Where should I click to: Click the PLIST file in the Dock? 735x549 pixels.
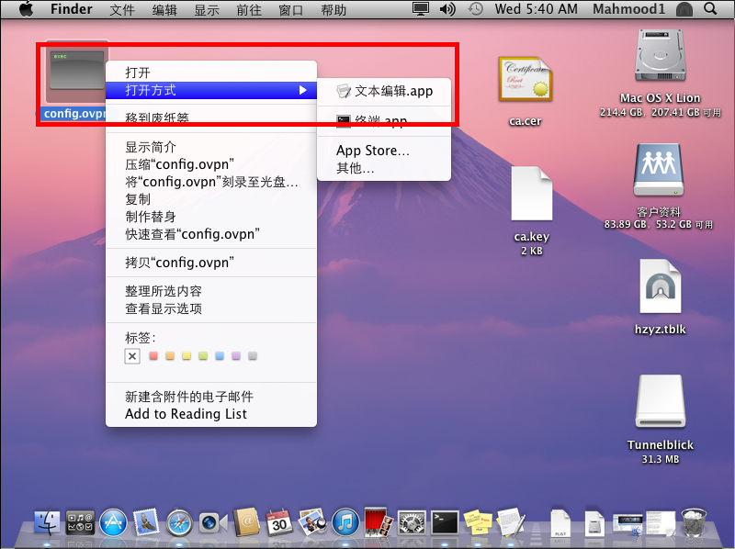tap(560, 523)
